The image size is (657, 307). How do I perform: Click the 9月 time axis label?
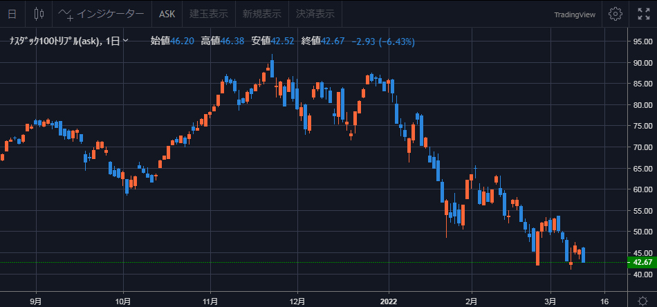coord(37,301)
